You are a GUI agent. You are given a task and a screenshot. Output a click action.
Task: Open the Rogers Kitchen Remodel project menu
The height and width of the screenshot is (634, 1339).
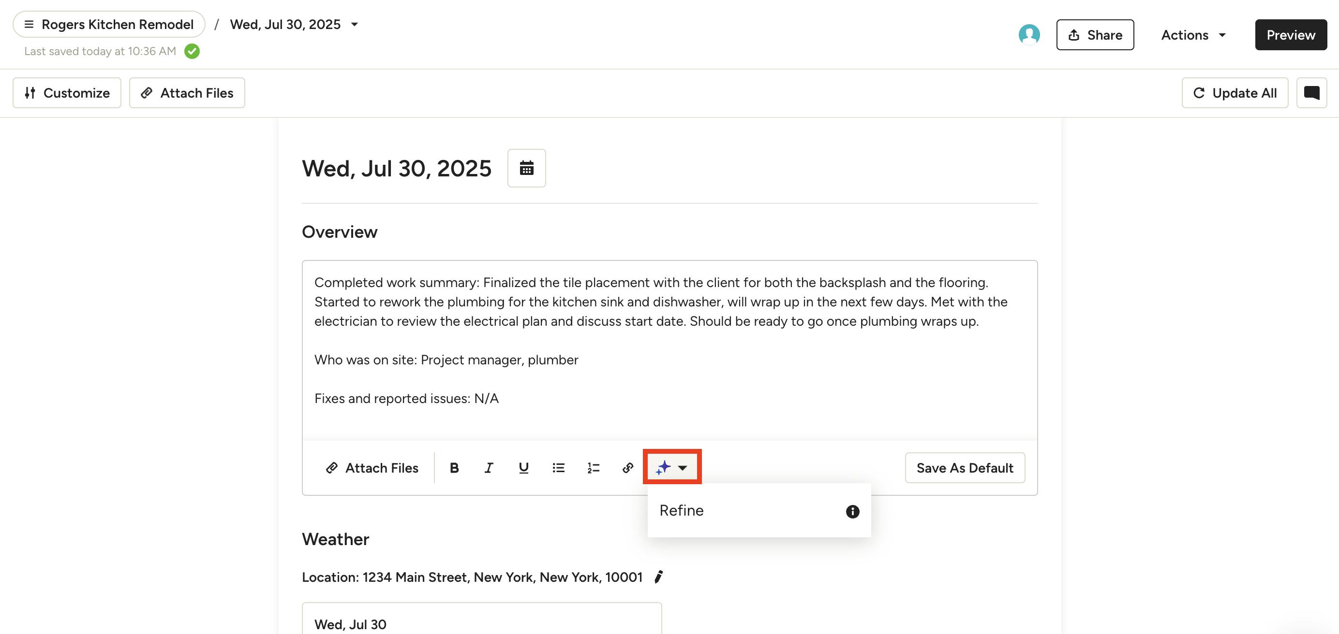109,24
